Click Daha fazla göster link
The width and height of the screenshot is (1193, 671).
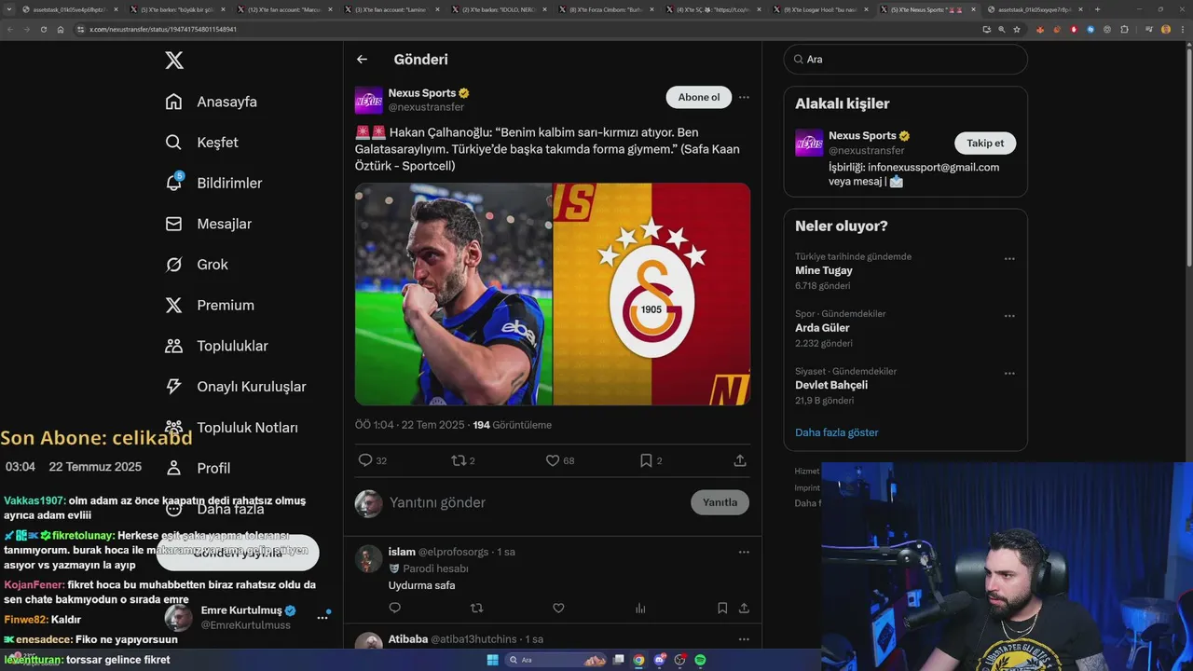click(837, 432)
